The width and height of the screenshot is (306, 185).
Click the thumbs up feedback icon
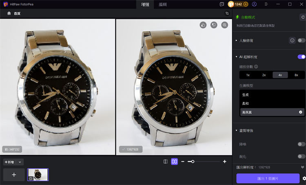tap(203, 25)
